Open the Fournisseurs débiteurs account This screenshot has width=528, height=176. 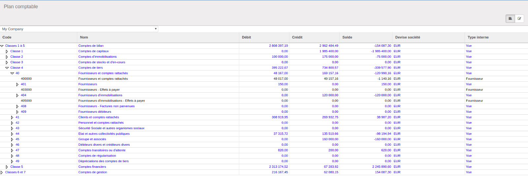(95, 112)
